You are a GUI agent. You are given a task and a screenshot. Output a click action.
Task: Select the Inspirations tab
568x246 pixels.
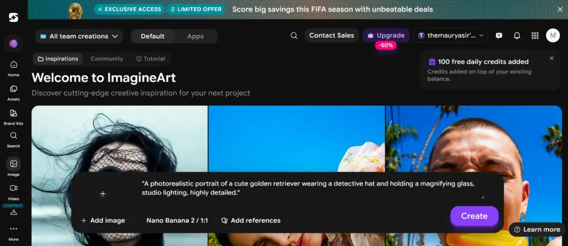pos(58,59)
